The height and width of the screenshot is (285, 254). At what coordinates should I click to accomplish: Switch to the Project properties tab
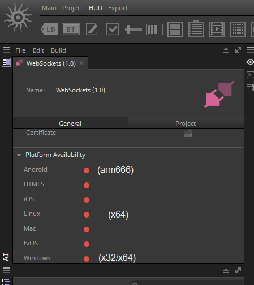click(186, 124)
